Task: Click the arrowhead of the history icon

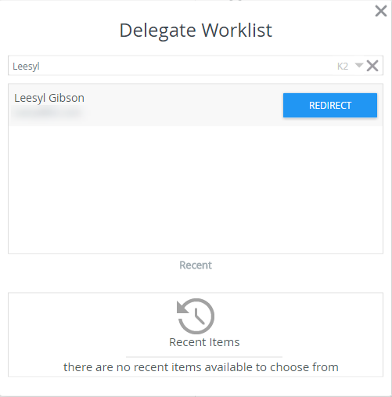Action: click(x=182, y=307)
